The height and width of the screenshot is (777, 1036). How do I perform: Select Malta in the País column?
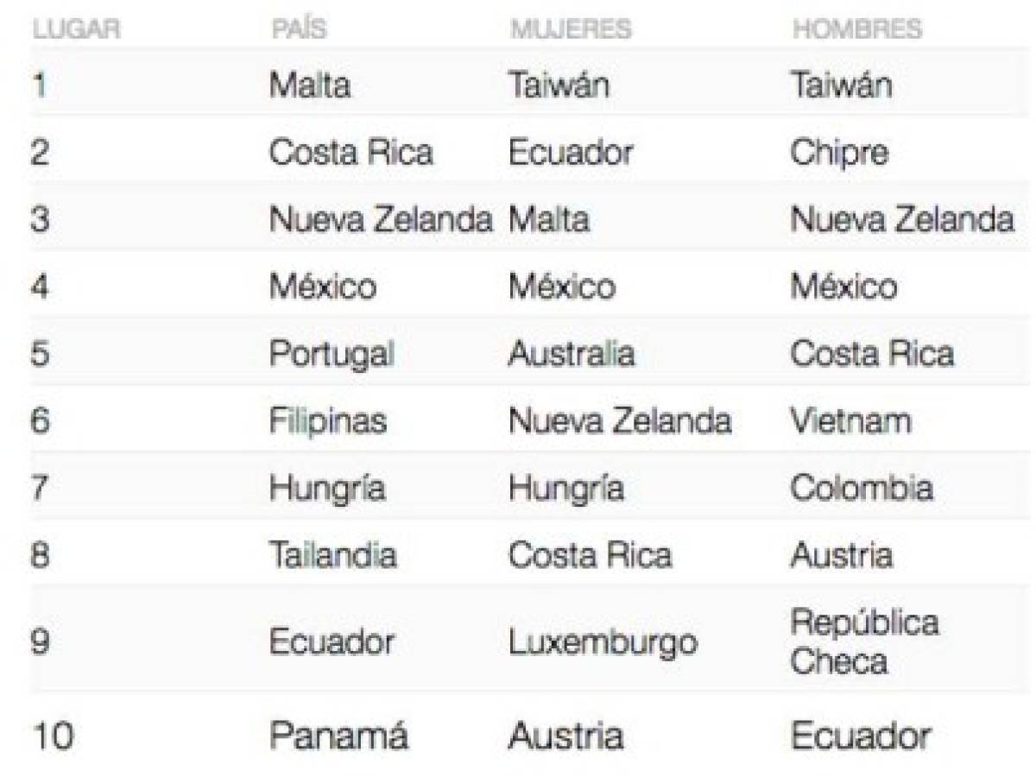310,85
